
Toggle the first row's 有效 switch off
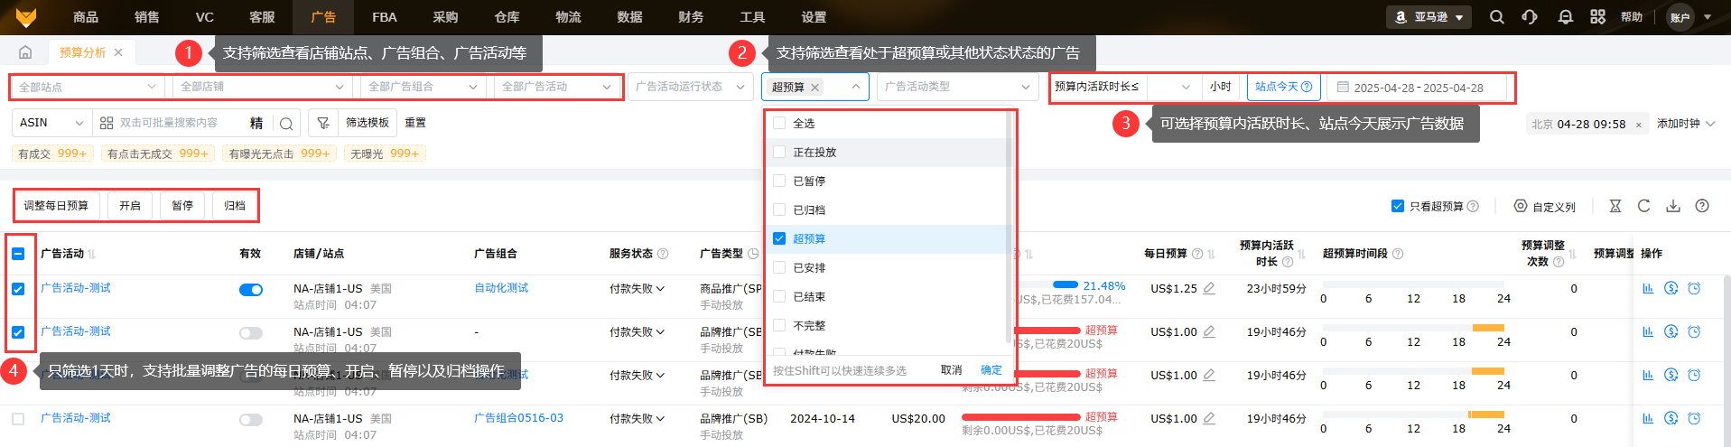(x=251, y=290)
